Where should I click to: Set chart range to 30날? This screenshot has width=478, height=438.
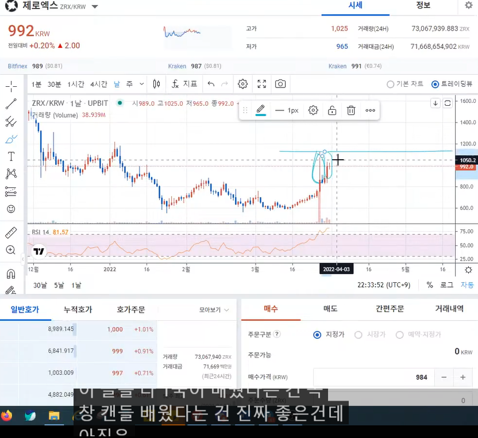pos(40,285)
